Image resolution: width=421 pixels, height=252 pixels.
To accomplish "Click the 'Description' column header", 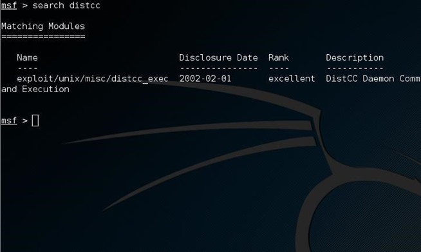I will tap(355, 58).
